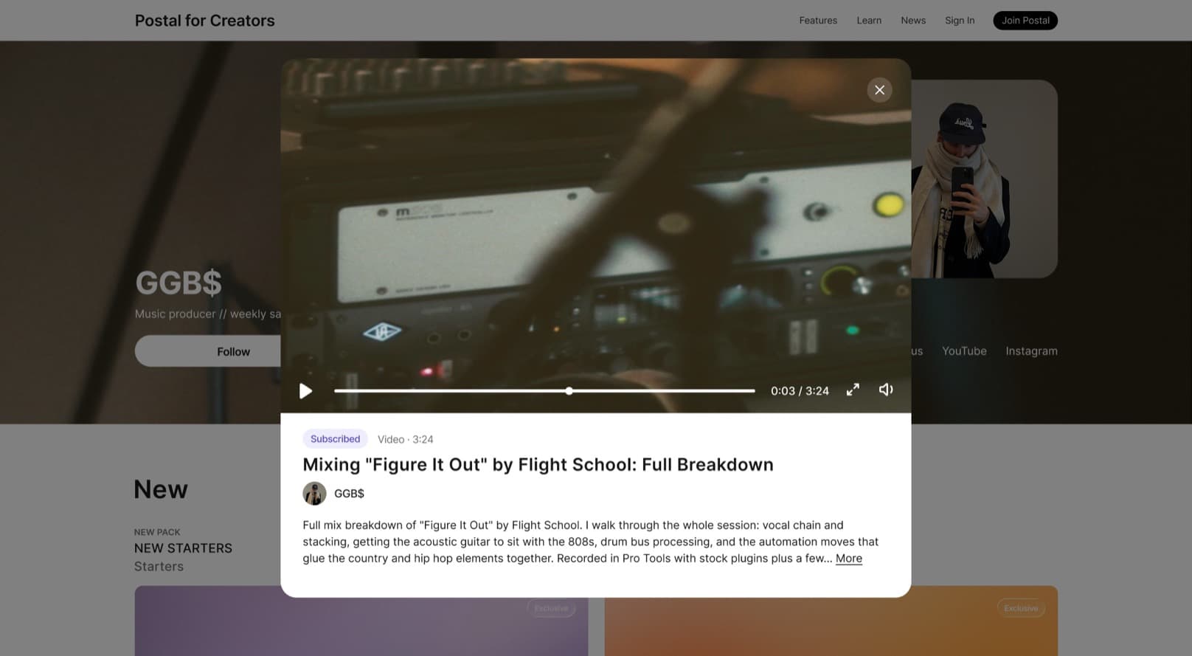The image size is (1192, 656).
Task: Click the video progress bar handle
Action: pos(569,391)
